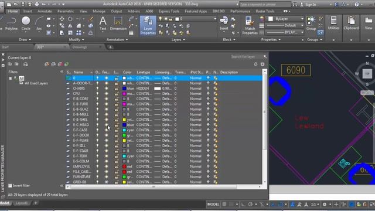The image size is (375, 211).
Task: Activate the Scale tool in Modify panel
Action: point(70,33)
